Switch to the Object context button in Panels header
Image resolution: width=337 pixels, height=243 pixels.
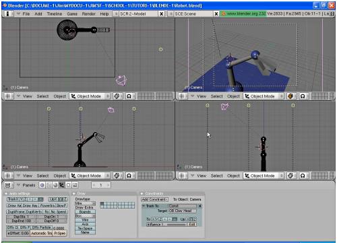point(61,185)
